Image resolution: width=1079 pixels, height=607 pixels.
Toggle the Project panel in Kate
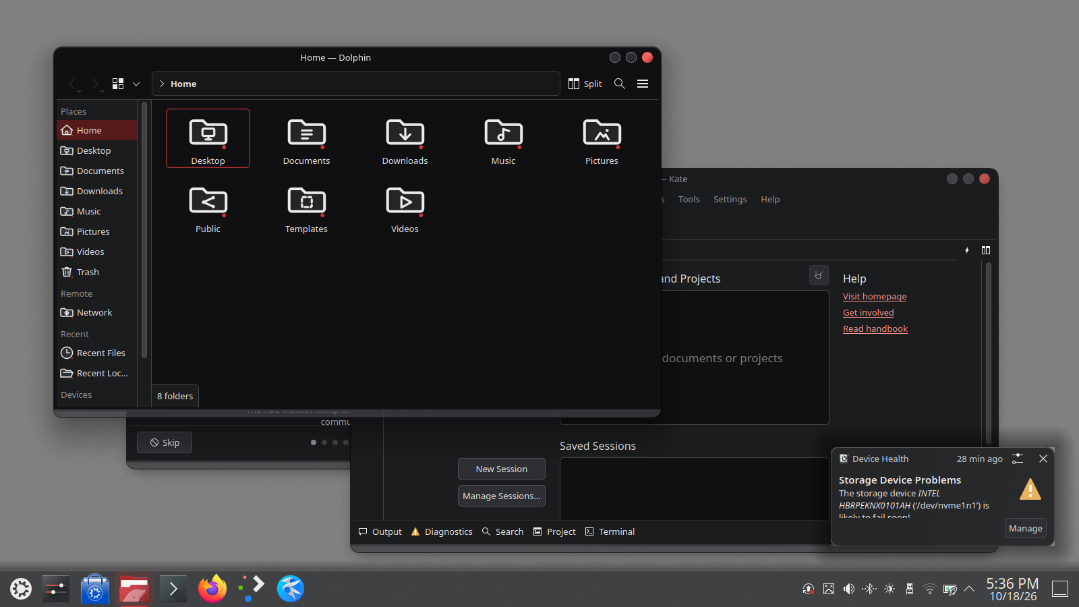(x=554, y=531)
